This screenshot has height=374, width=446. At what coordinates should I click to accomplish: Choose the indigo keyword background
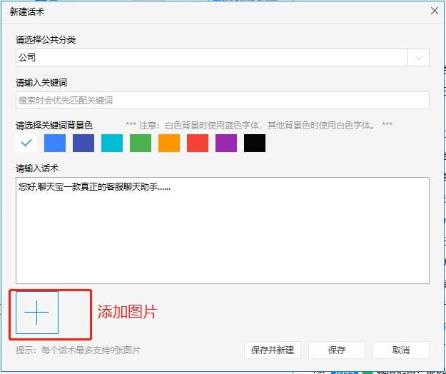pos(83,143)
